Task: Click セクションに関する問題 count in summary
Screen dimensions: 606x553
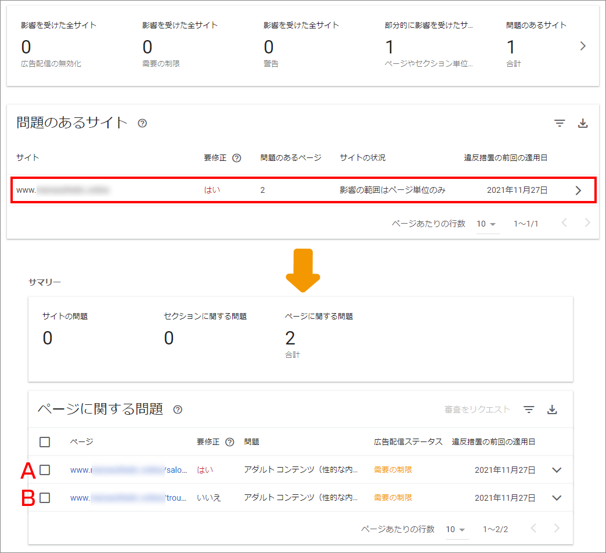Action: coord(169,338)
